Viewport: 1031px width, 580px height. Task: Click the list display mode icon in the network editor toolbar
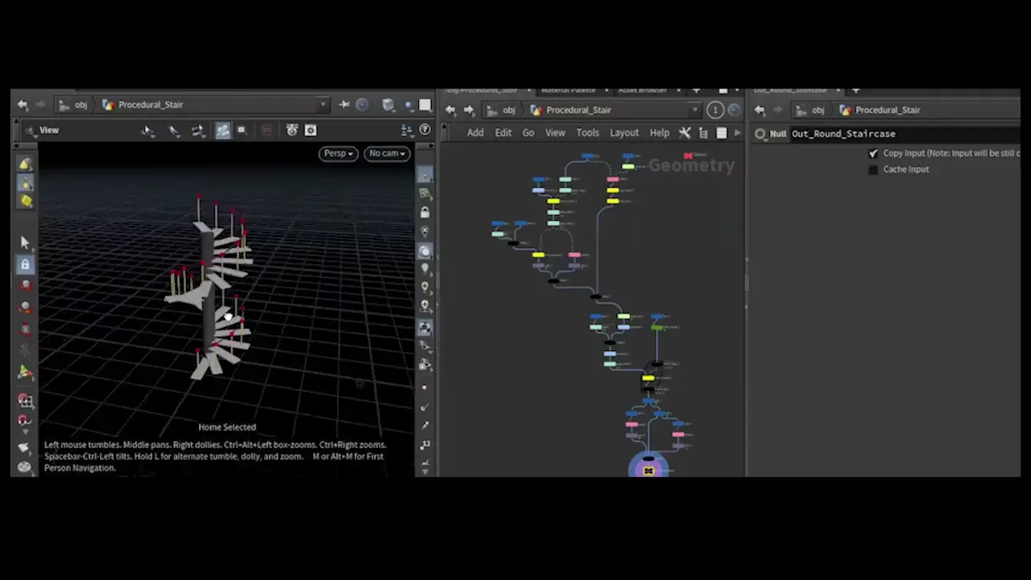(723, 132)
